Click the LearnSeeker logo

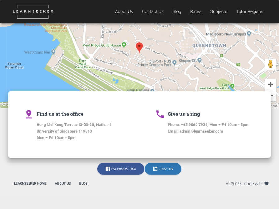[33, 11]
